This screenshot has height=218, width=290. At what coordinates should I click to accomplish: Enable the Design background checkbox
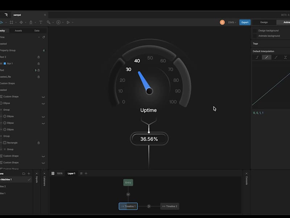point(256,31)
